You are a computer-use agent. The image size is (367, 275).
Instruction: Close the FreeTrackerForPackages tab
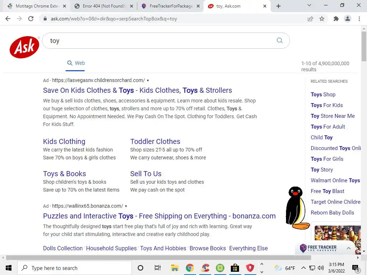(198, 6)
